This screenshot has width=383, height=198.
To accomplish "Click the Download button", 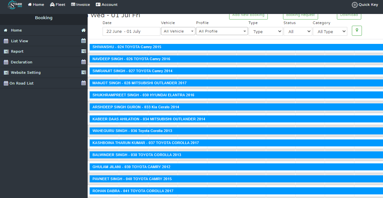I will (x=349, y=16).
